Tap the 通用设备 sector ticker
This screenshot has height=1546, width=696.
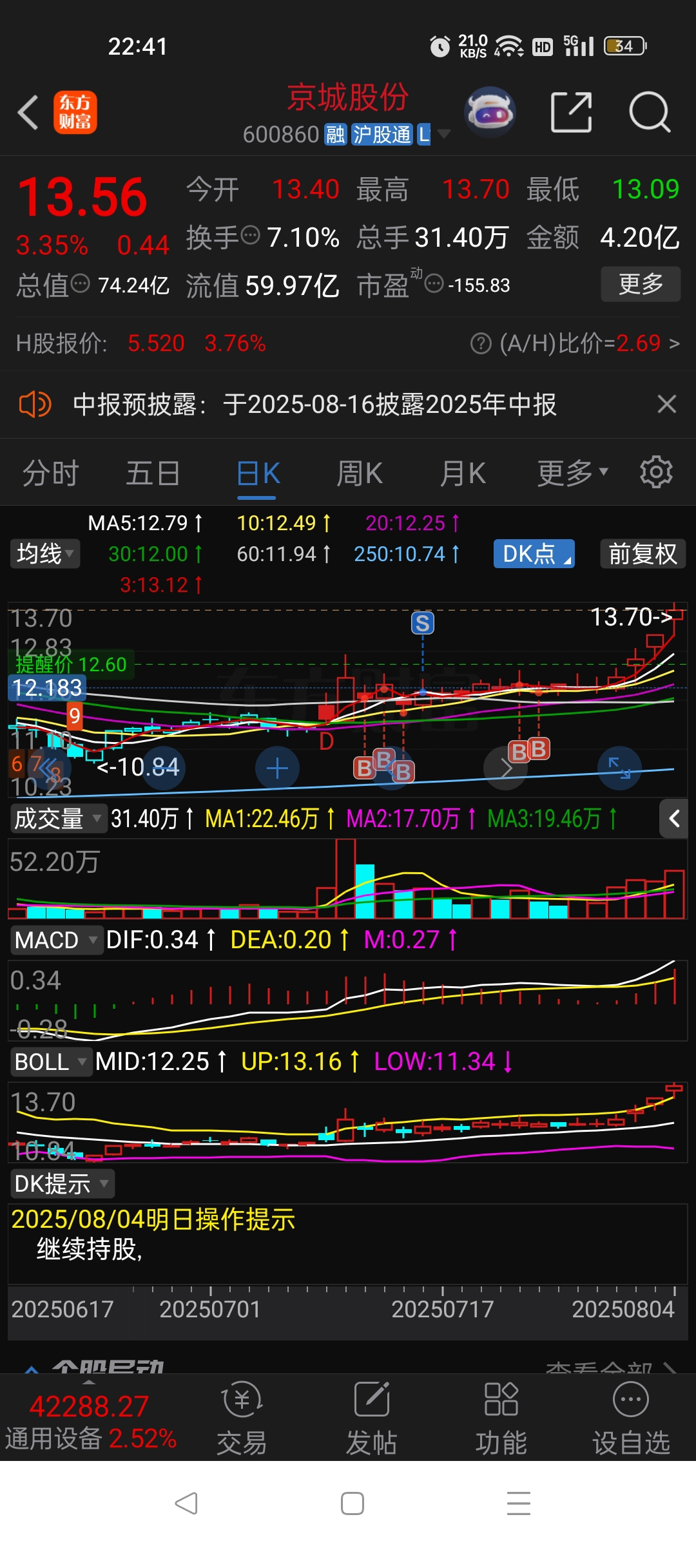91,1438
